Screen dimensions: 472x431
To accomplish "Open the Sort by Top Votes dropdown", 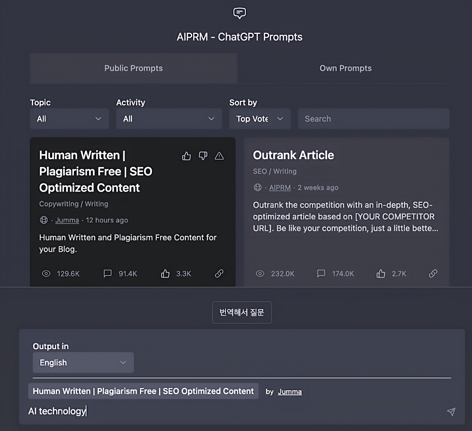I will pyautogui.click(x=260, y=119).
